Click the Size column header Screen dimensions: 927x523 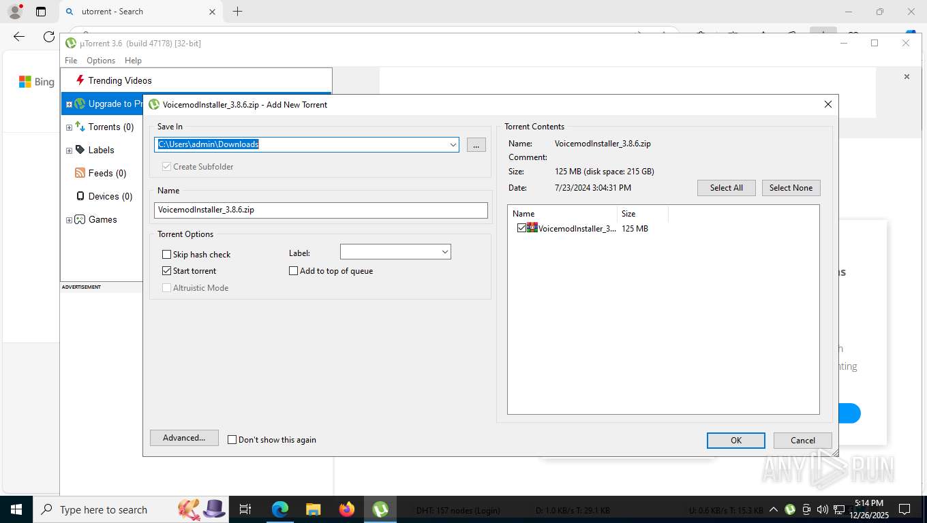pos(643,214)
